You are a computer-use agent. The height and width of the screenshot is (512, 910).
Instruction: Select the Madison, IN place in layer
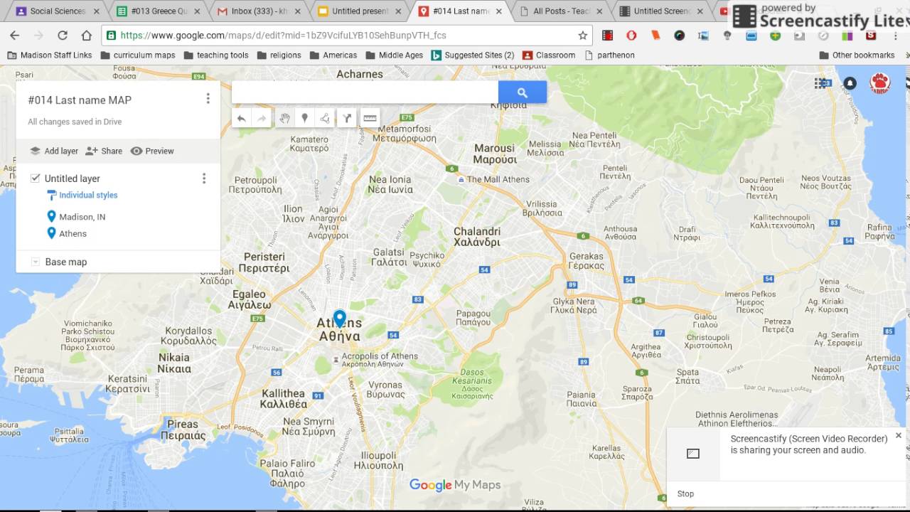(x=82, y=217)
